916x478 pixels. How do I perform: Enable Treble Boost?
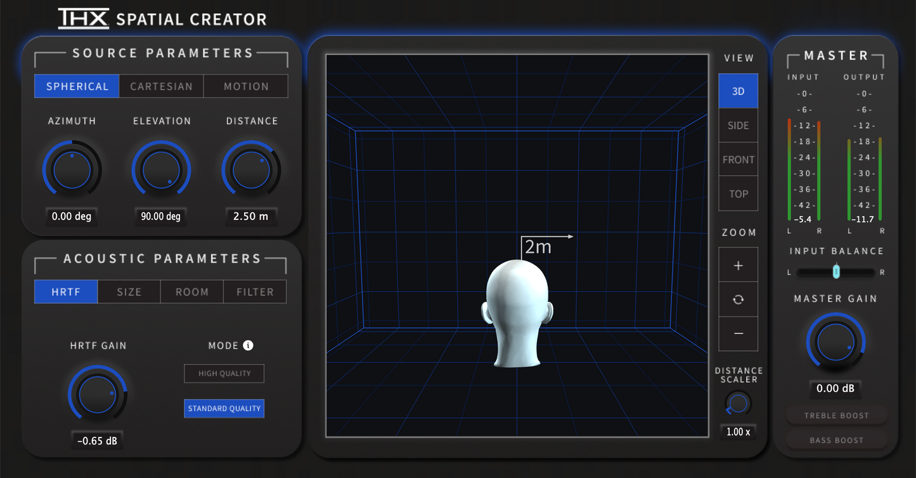[x=835, y=415]
